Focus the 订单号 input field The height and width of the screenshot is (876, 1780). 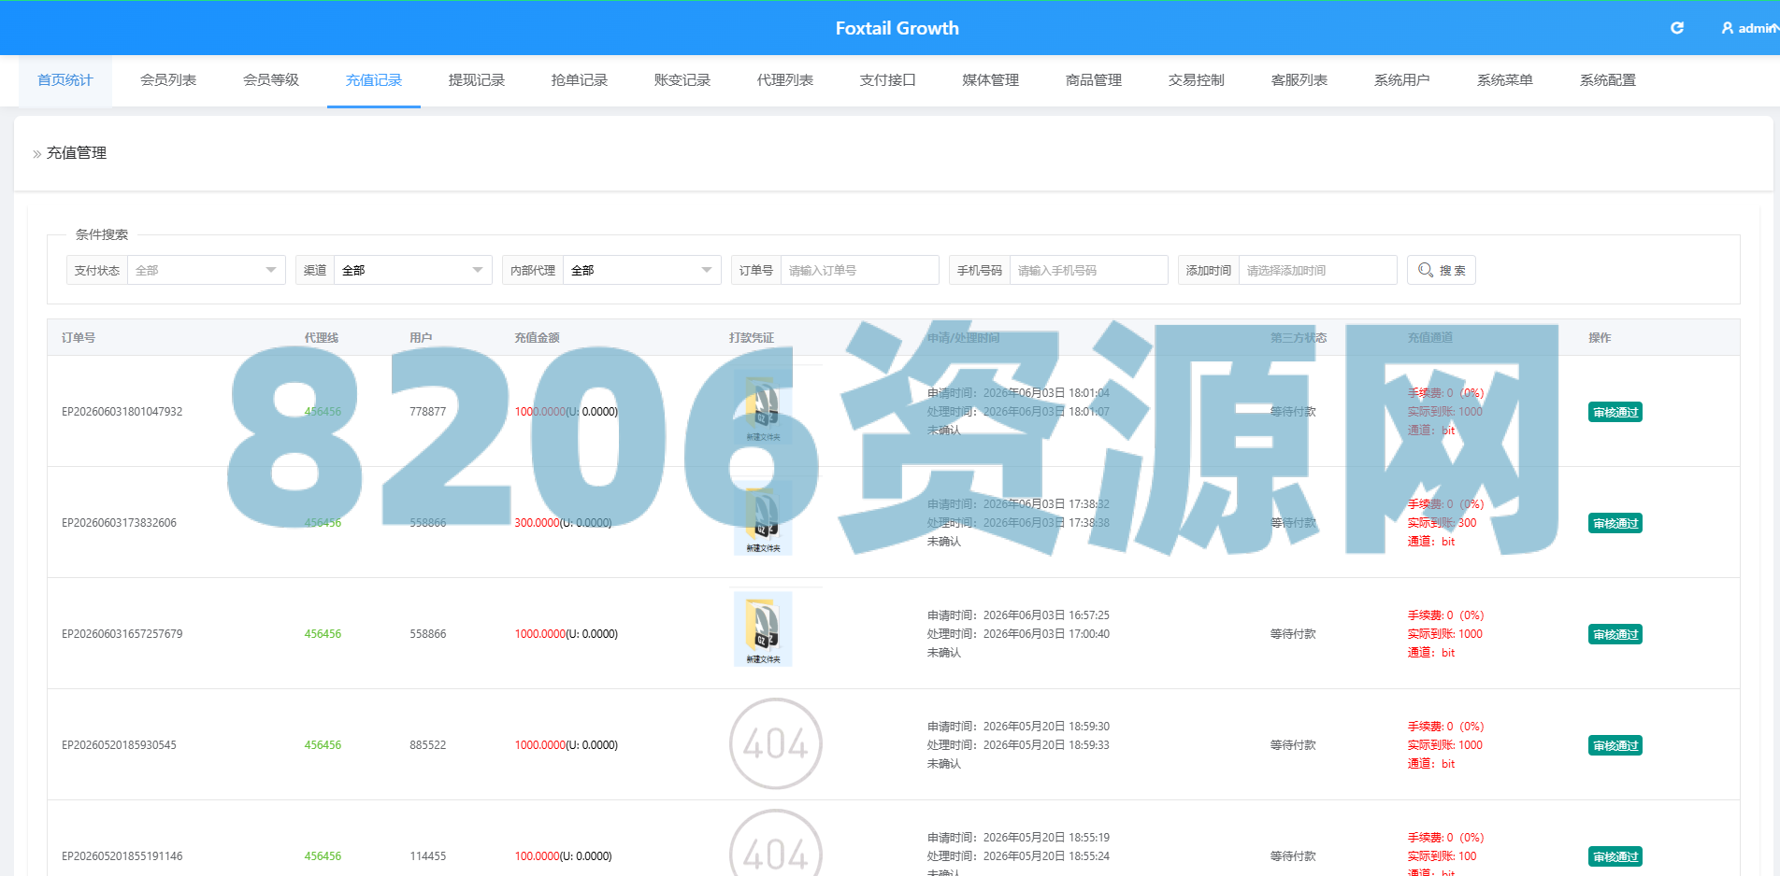(859, 270)
